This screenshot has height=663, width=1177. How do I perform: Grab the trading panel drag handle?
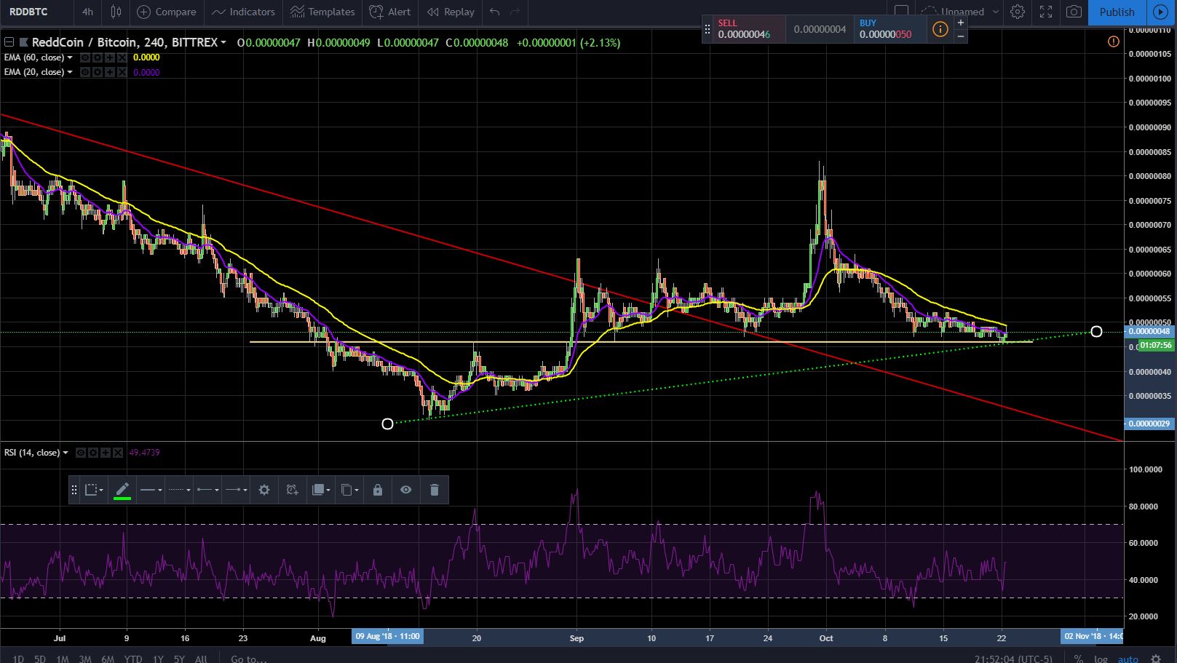(x=707, y=29)
